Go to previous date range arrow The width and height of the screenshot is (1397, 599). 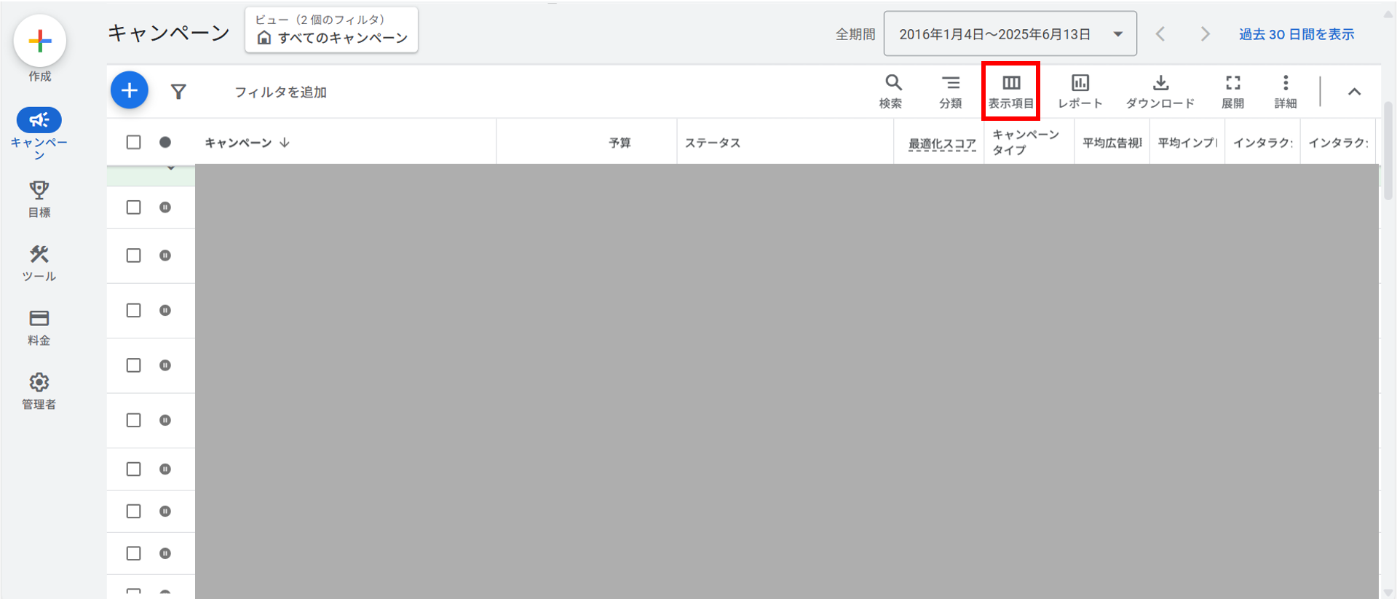(1161, 34)
